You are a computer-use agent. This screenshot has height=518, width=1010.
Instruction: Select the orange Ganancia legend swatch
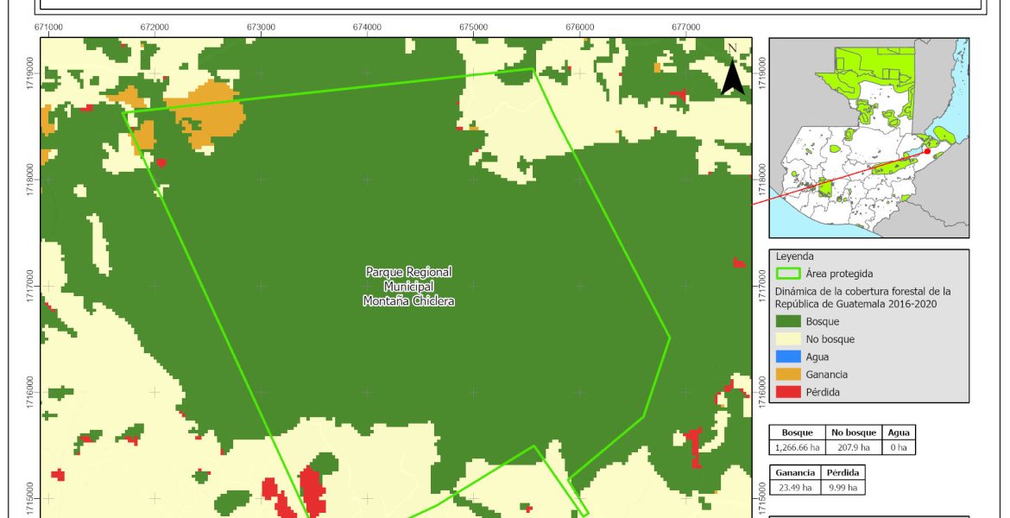pos(787,375)
